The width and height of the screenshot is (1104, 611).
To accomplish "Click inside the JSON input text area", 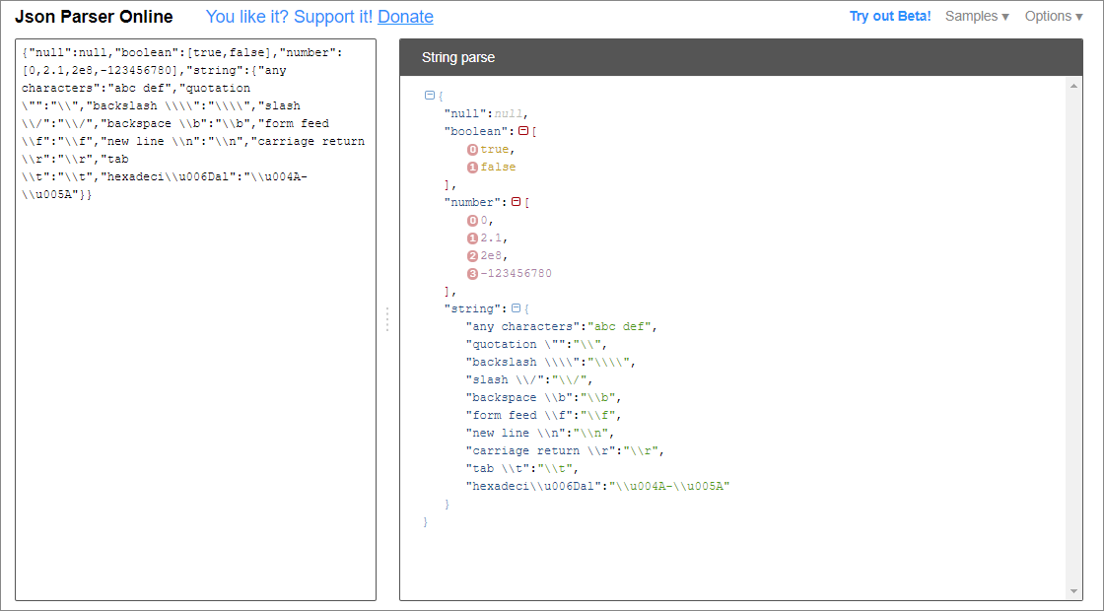I will click(x=196, y=319).
